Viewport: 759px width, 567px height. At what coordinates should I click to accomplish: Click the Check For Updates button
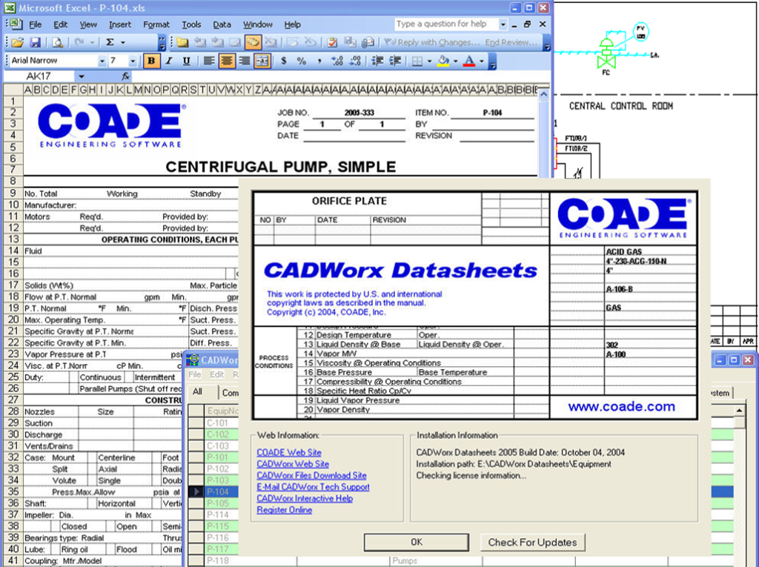[532, 543]
